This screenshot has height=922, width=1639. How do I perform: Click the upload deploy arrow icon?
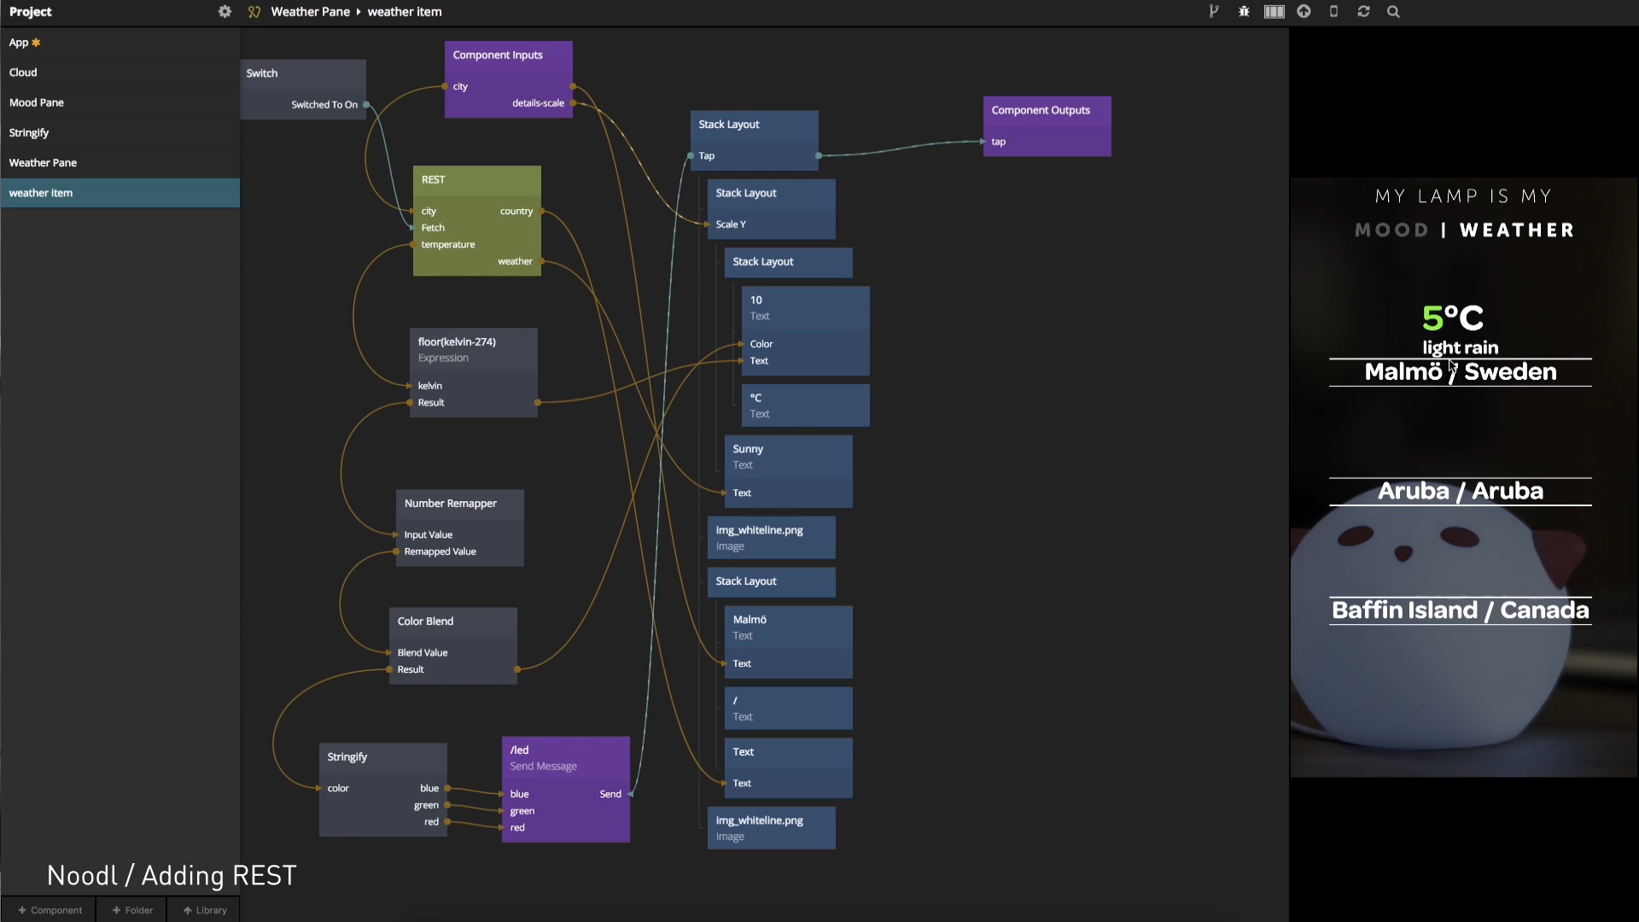pyautogui.click(x=1304, y=12)
